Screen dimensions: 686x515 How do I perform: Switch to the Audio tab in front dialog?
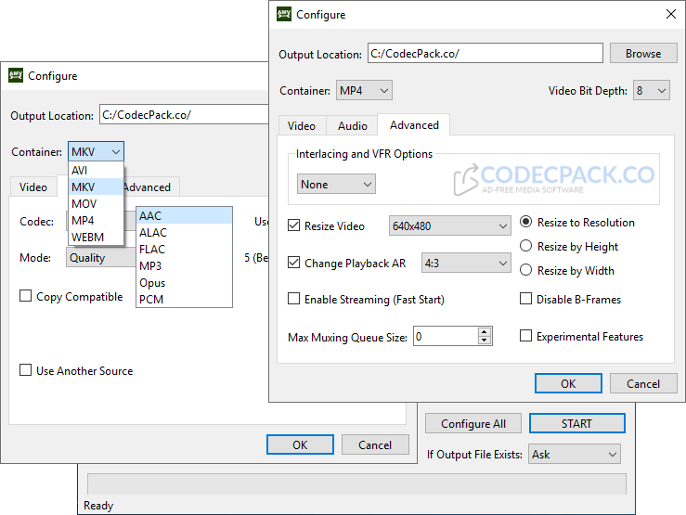(352, 126)
